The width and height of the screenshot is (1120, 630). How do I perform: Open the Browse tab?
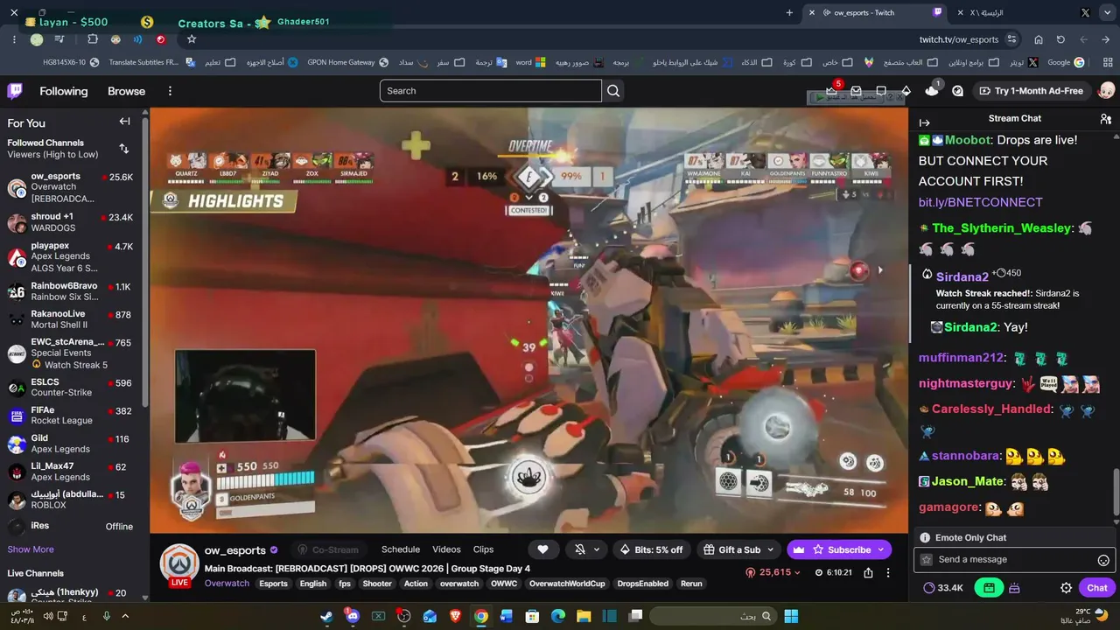126,91
